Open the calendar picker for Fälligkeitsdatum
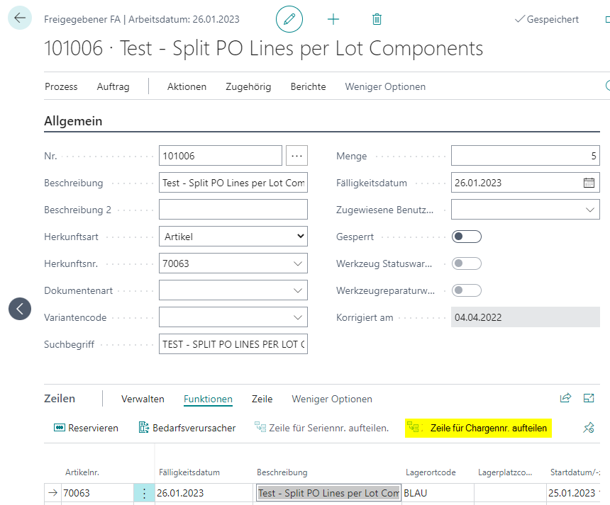The image size is (610, 505). (x=589, y=183)
